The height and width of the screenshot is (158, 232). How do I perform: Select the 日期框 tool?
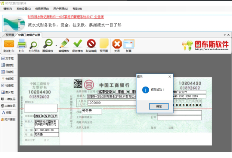(8, 72)
